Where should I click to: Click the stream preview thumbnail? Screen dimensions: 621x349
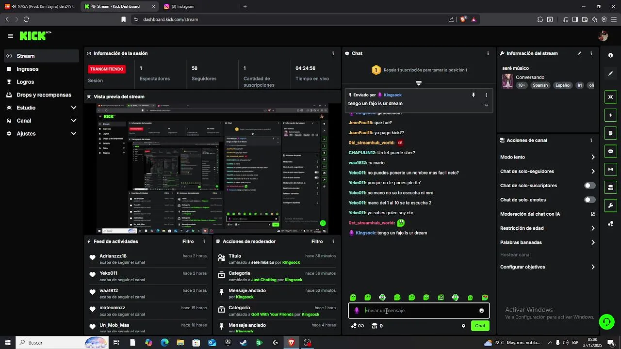[212, 169]
